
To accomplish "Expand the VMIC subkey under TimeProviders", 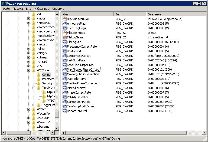I will coord(39,101).
